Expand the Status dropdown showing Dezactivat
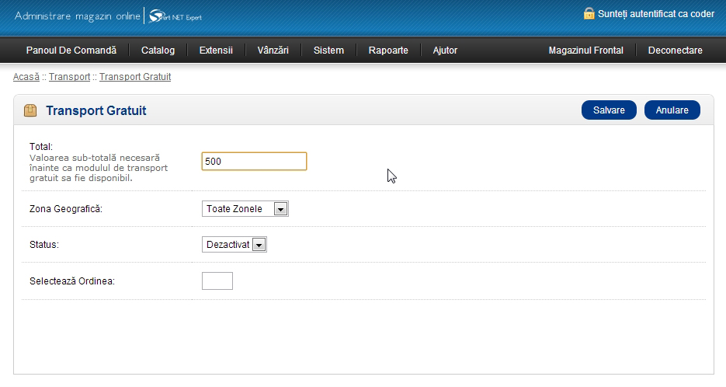 click(x=234, y=245)
